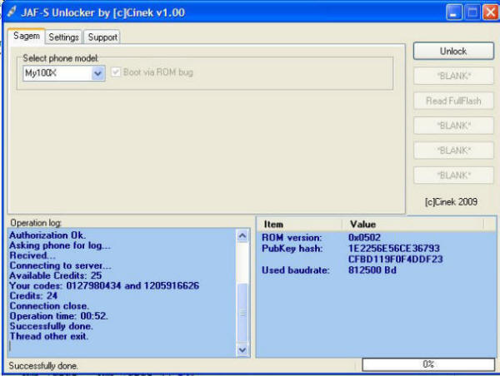Switch to the Sagem tab
This screenshot has height=376, width=500.
coord(27,36)
